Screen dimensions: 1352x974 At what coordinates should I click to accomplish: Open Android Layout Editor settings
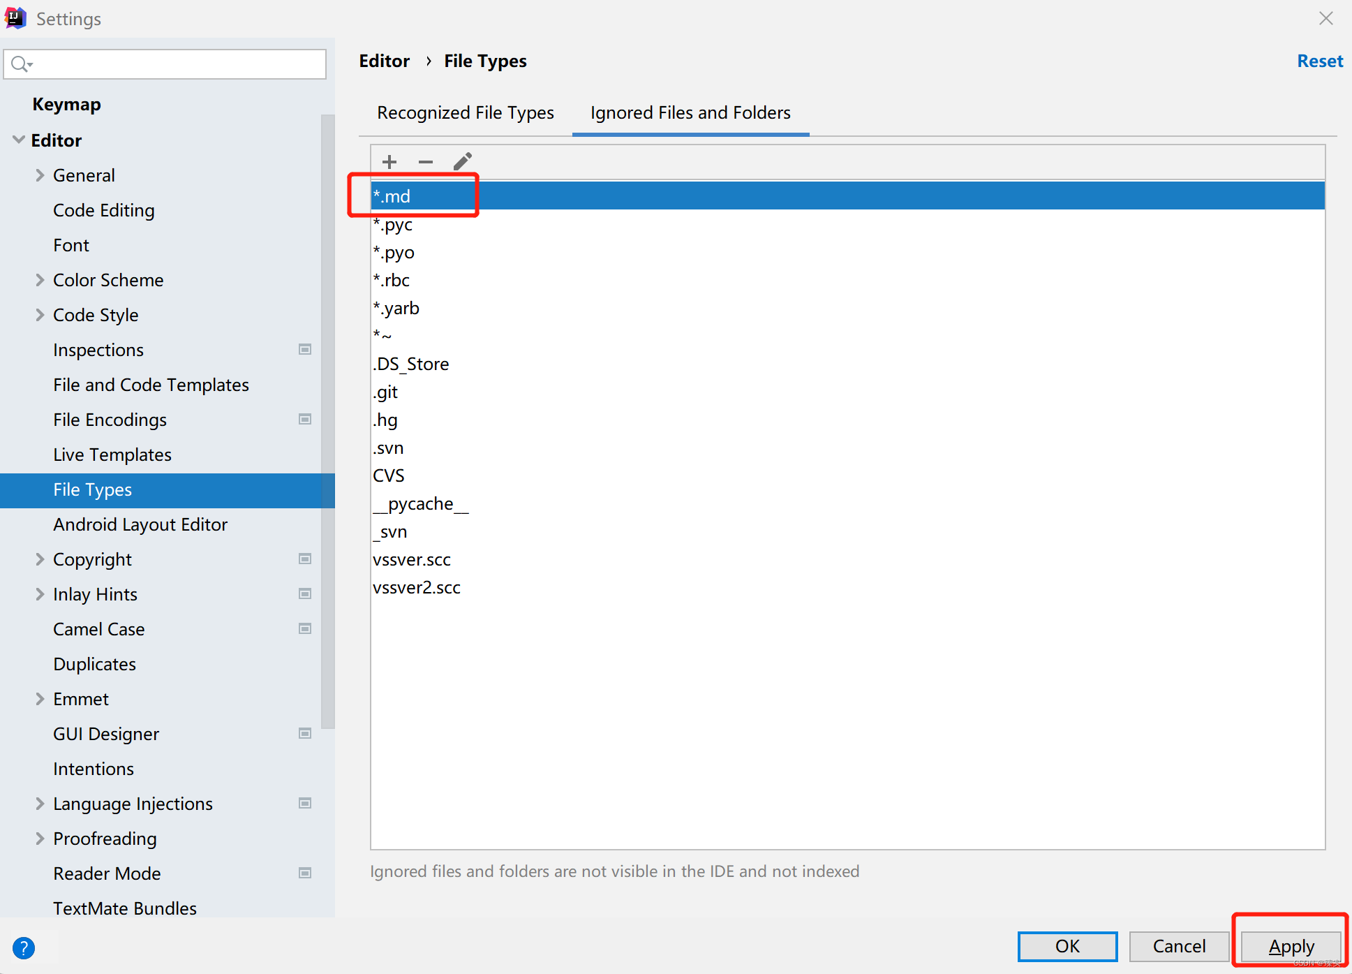point(140,524)
